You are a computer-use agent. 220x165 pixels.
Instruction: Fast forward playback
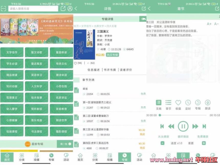pos(195,126)
